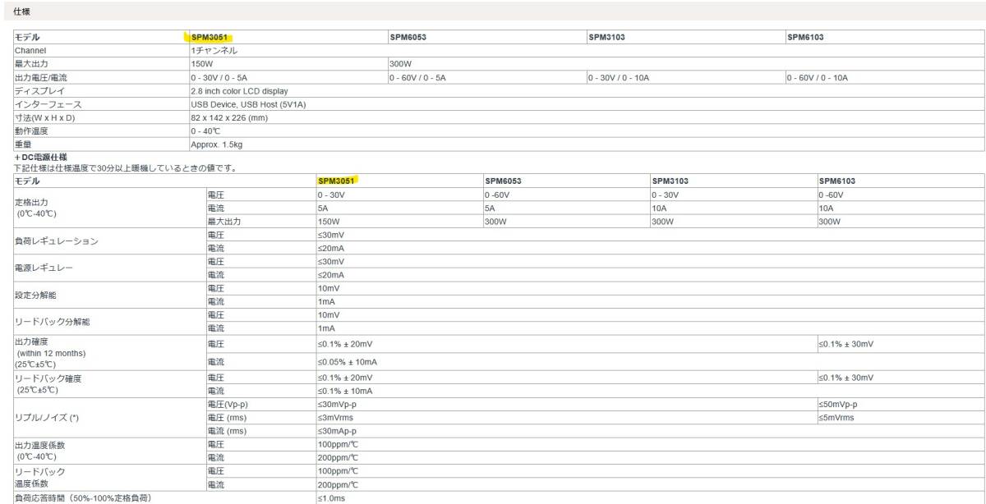Image resolution: width=986 pixels, height=504 pixels.
Task: Click 100ppm/℃ in 出力温度係数 row
Action: (339, 444)
